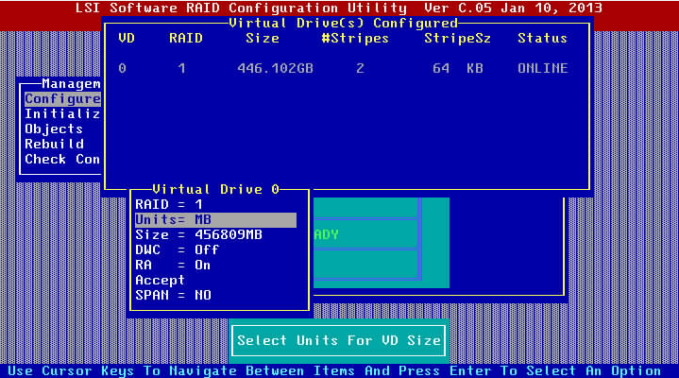Click the Status column header
Viewport: 679px width, 378px height.
click(x=542, y=39)
